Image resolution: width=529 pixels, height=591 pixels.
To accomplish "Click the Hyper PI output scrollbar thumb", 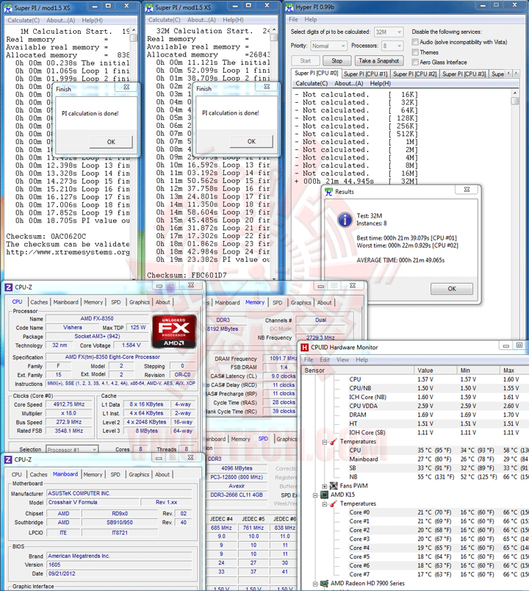I will pos(515,101).
